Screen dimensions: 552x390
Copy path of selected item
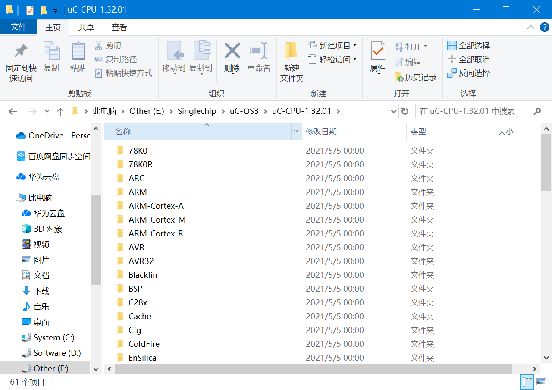(x=116, y=59)
